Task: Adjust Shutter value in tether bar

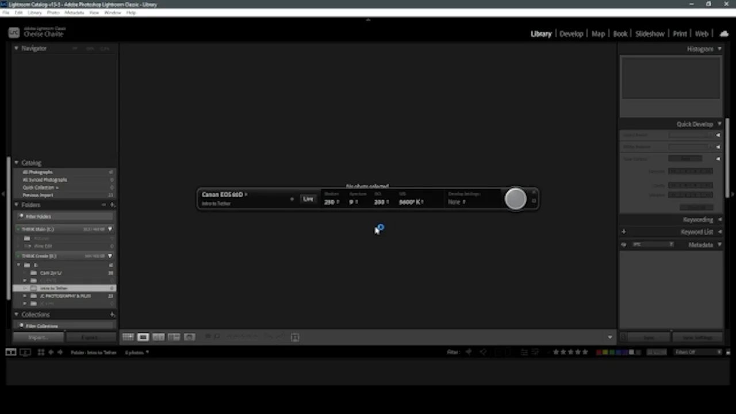Action: coord(331,202)
